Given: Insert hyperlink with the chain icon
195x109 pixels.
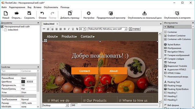Looking at the screenshot, I should point(44,29).
